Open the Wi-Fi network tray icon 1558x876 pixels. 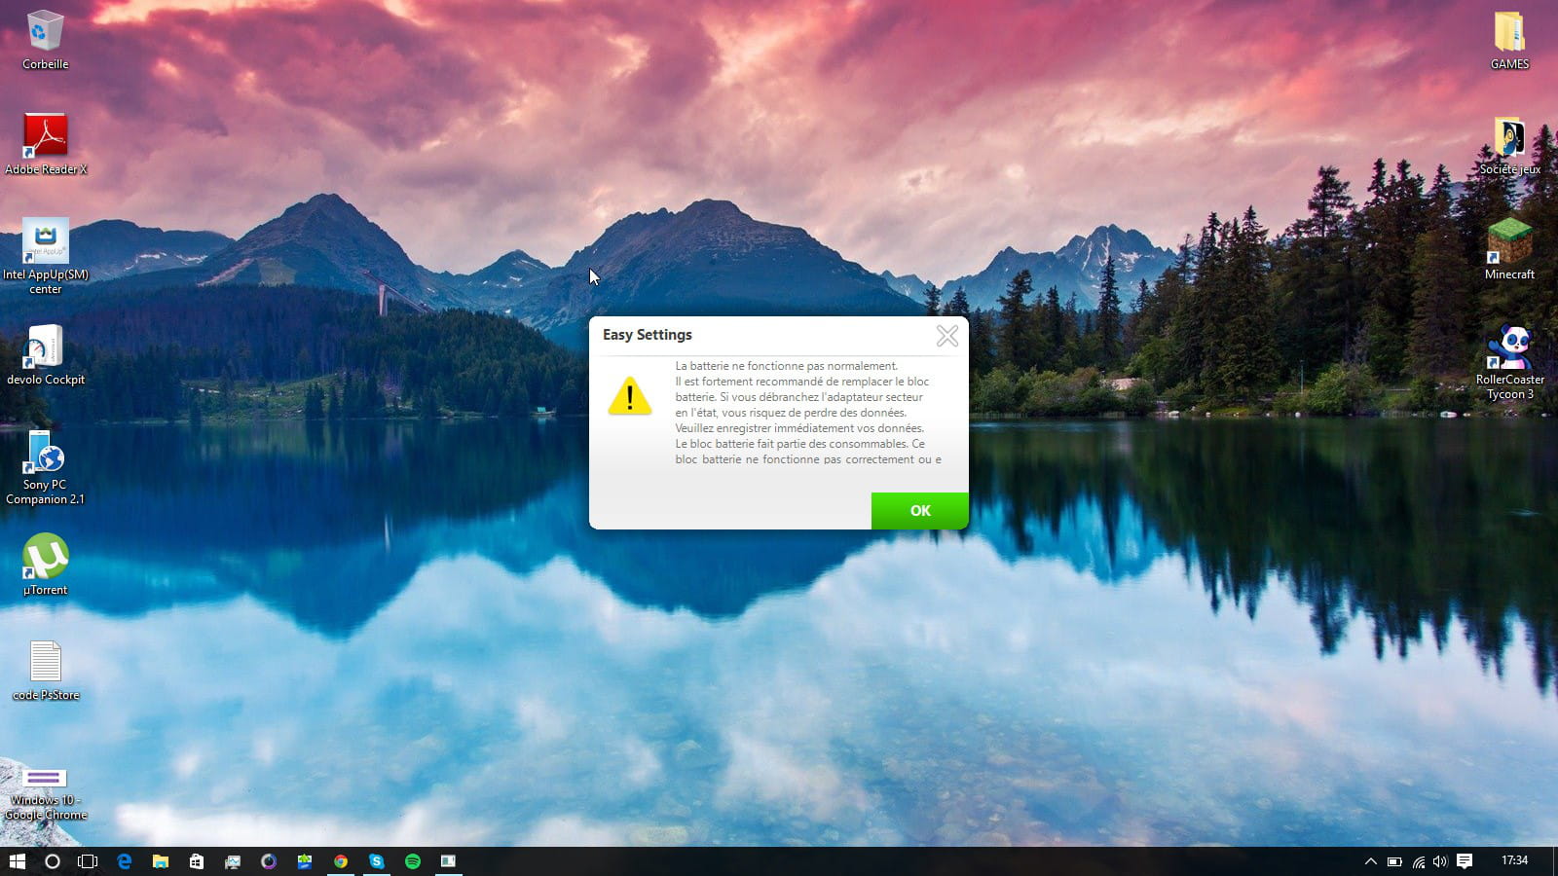[x=1418, y=861]
